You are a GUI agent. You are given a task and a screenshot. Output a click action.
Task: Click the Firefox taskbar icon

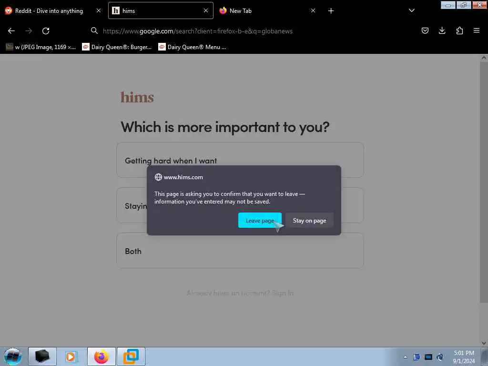tap(102, 356)
